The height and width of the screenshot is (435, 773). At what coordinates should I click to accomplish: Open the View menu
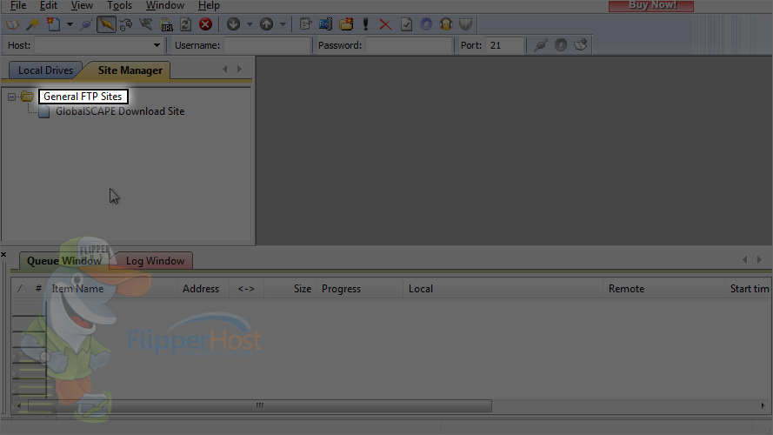[82, 5]
